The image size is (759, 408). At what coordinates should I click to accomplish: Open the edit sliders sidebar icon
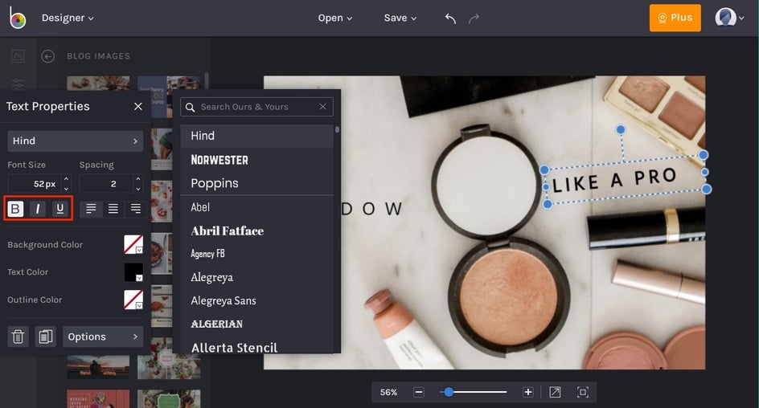point(18,84)
